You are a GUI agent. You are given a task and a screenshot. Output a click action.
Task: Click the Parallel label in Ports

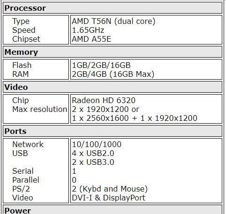click(26, 180)
